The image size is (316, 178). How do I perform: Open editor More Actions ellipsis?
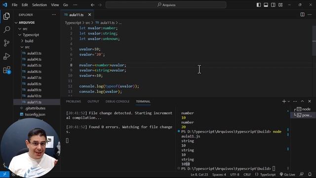pos(310,14)
